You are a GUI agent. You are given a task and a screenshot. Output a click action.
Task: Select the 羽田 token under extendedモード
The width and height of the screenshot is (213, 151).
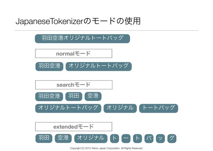(x=44, y=138)
